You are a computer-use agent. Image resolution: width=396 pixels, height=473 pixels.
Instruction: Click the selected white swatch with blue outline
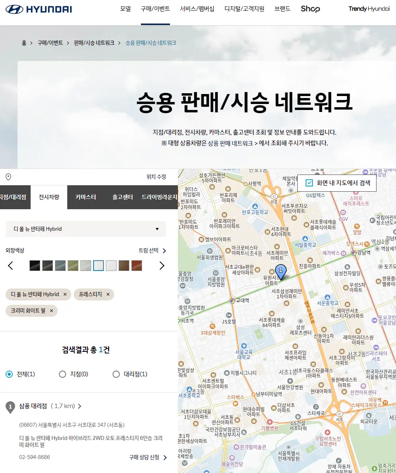[99, 266]
